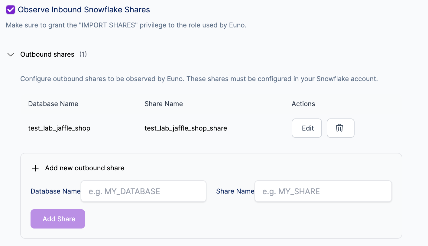The image size is (428, 246).
Task: Edit the test_lab_jaffle_shop_share entry
Action: point(306,128)
